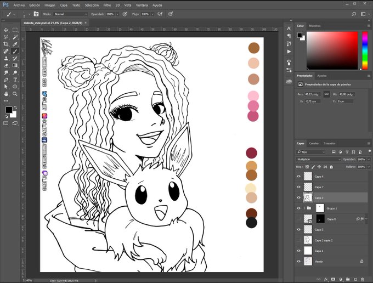The height and width of the screenshot is (283, 373).
Task: Select the Crop tool
Action: [x=6, y=44]
